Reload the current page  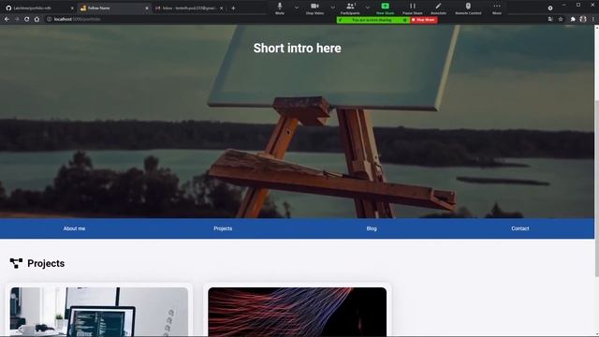[x=27, y=19]
